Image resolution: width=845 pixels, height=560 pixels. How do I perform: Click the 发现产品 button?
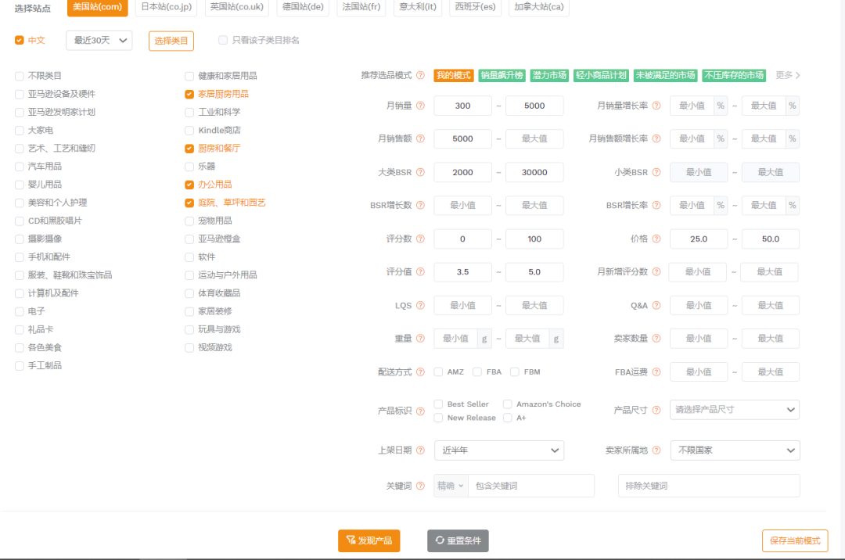(x=369, y=540)
